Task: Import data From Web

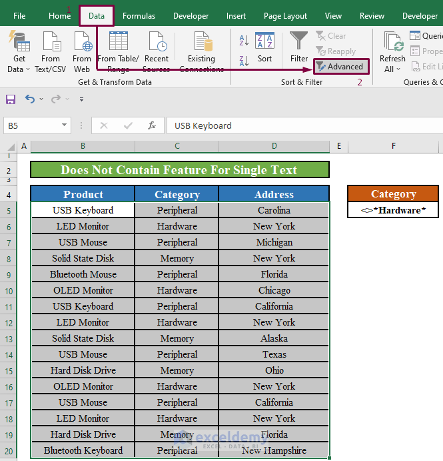Action: (x=82, y=52)
